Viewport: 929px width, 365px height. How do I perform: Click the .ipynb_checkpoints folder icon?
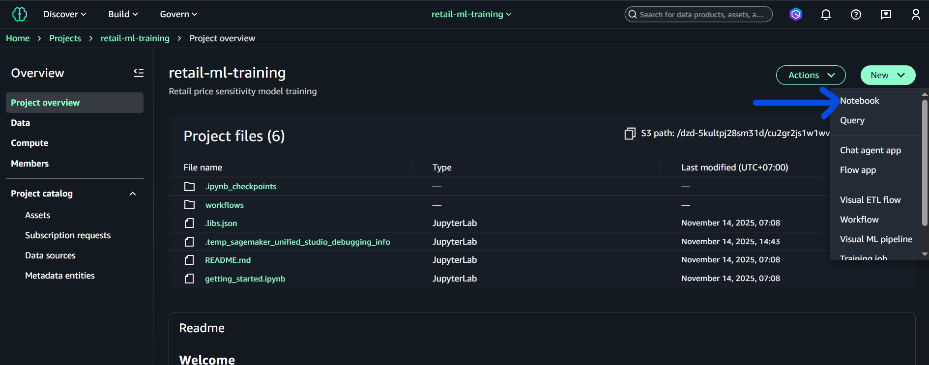tap(189, 186)
